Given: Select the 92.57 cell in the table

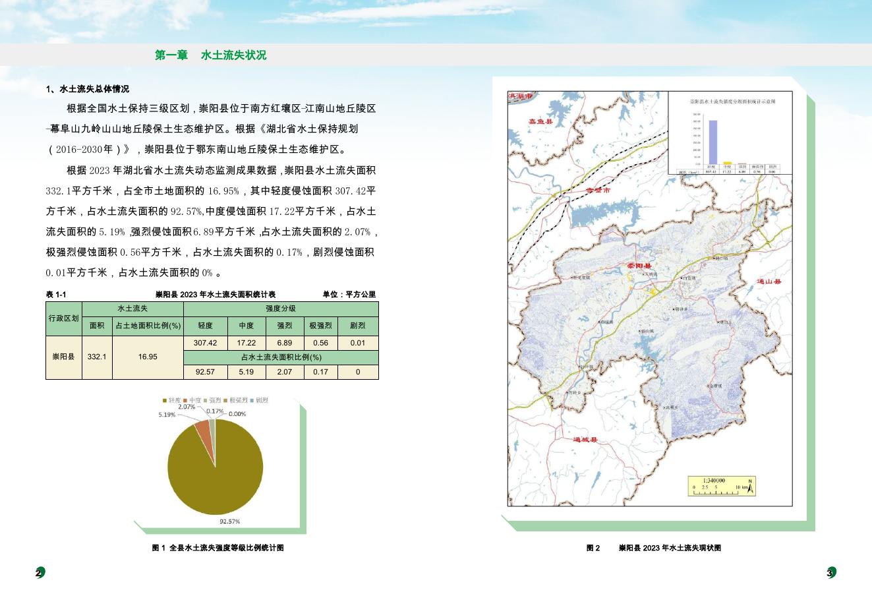Looking at the screenshot, I should [206, 372].
